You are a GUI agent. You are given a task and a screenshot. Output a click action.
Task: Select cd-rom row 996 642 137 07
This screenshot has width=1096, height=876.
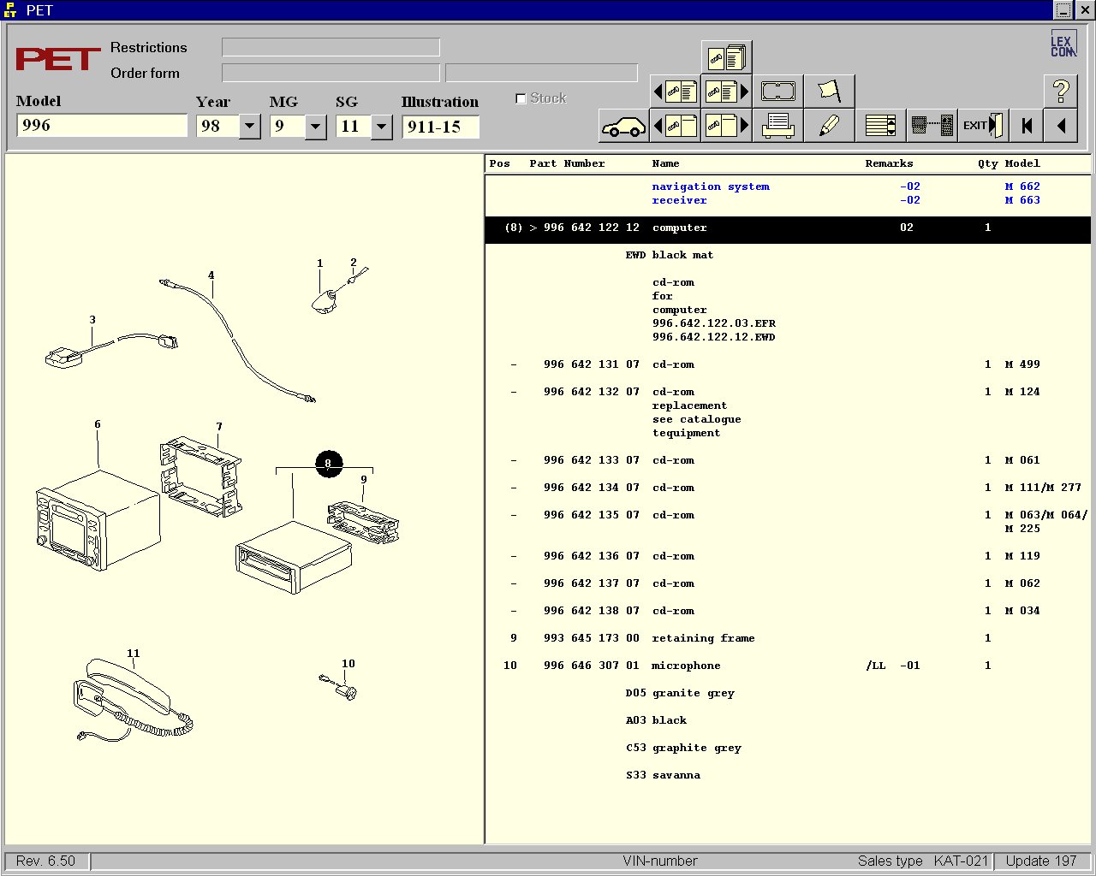coord(788,583)
